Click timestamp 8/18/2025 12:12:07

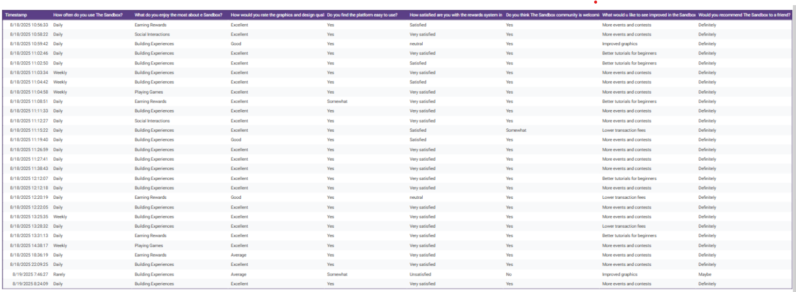[x=29, y=179]
